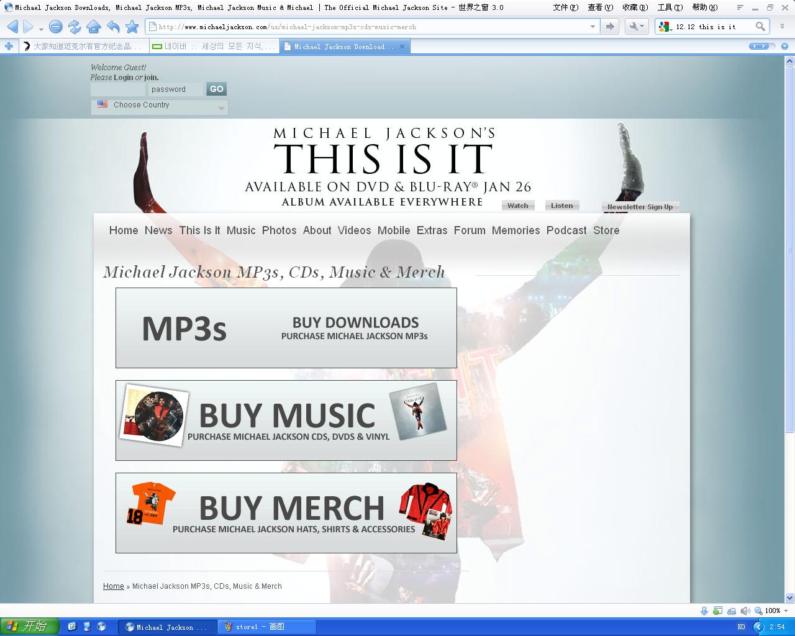This screenshot has width=795, height=636.
Task: Refresh the current page
Action: [x=75, y=27]
